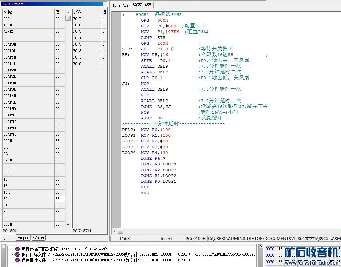Close the output message panel
The image size is (341, 267).
click(x=3, y=246)
